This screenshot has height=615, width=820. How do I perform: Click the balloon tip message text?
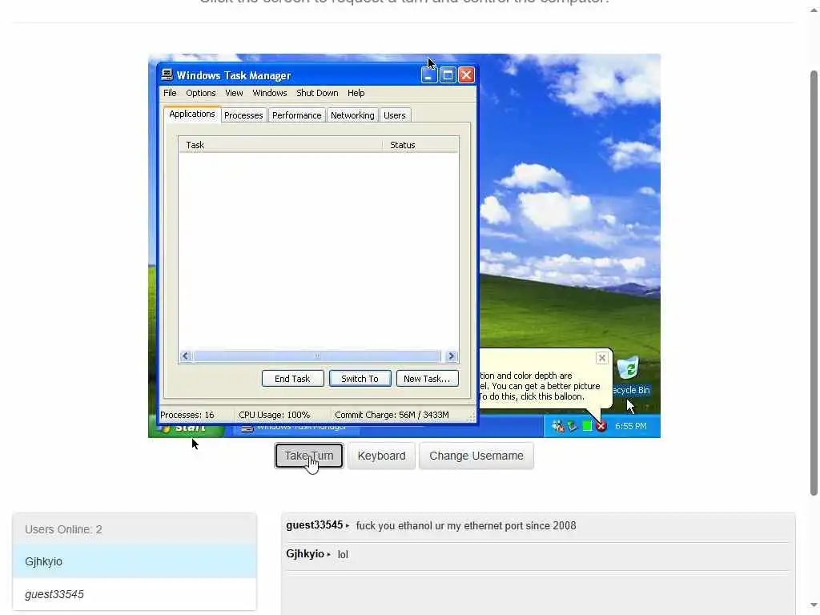[540, 386]
